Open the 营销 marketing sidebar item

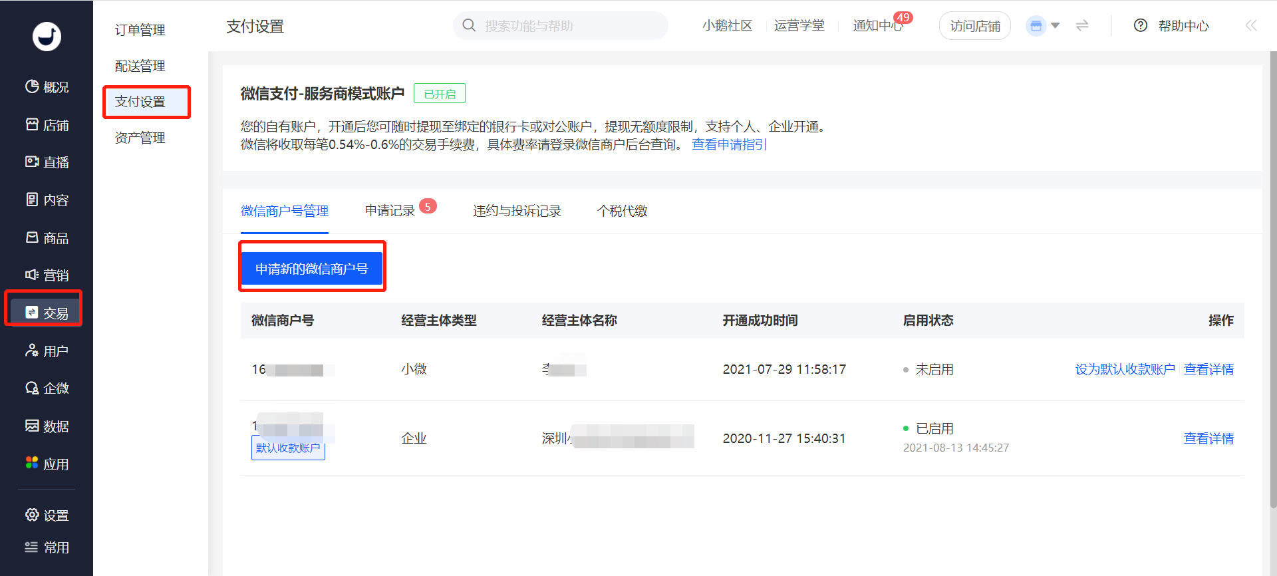(47, 275)
